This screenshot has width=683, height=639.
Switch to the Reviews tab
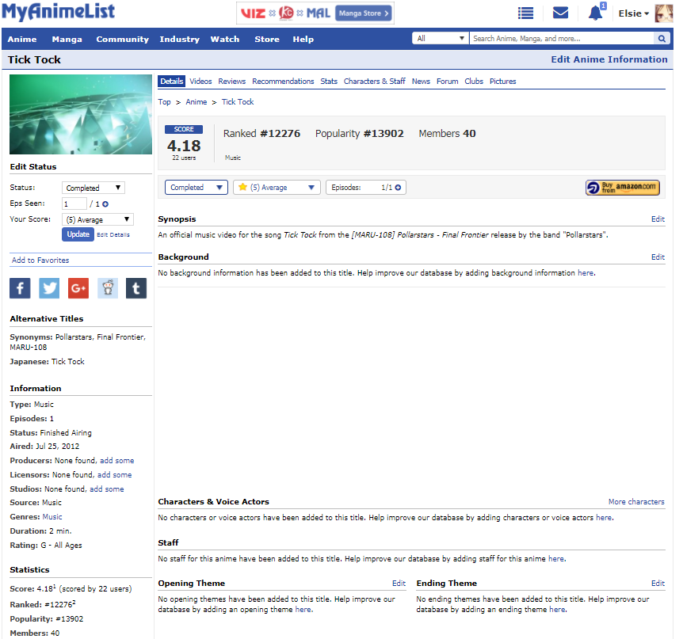(232, 82)
